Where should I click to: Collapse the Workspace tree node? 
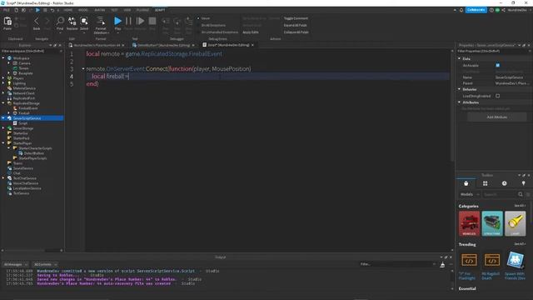pyautogui.click(x=3, y=58)
